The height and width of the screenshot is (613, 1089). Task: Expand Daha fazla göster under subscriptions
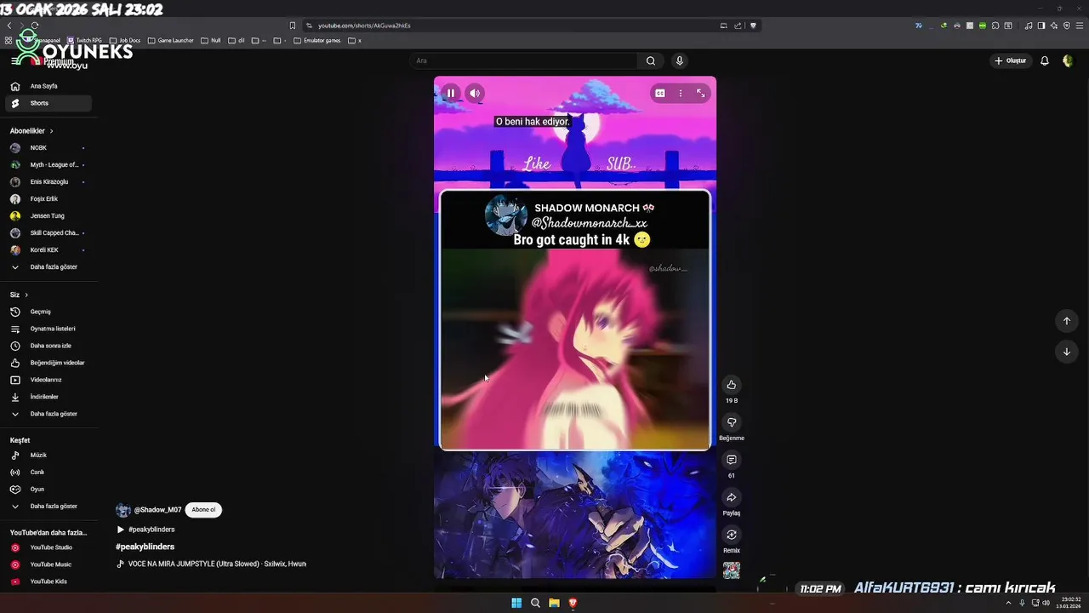pyautogui.click(x=48, y=267)
